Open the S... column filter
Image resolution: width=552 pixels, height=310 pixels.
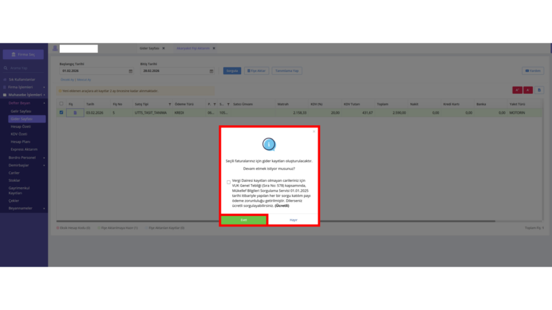pos(228,104)
